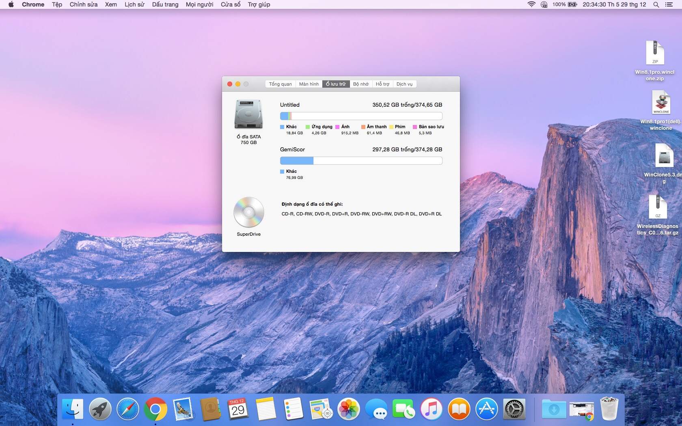Click the Untitled volume storage bar
This screenshot has height=426, width=682.
(361, 116)
